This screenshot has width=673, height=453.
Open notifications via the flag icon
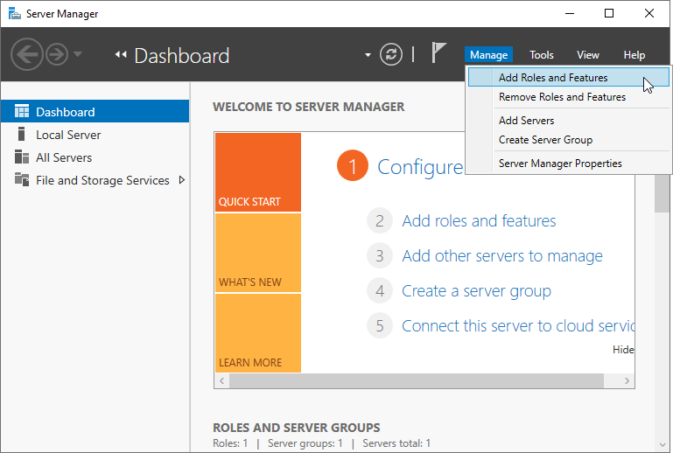(438, 52)
